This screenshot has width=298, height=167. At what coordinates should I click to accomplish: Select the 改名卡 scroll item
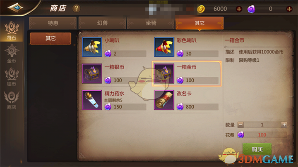pos(164,100)
